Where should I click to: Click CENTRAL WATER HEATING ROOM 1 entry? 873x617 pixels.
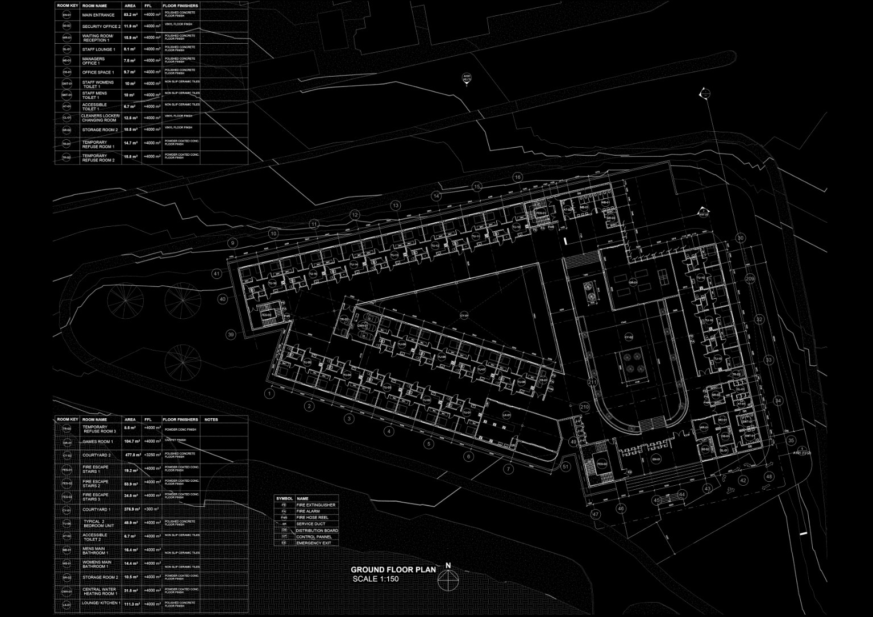click(99, 591)
